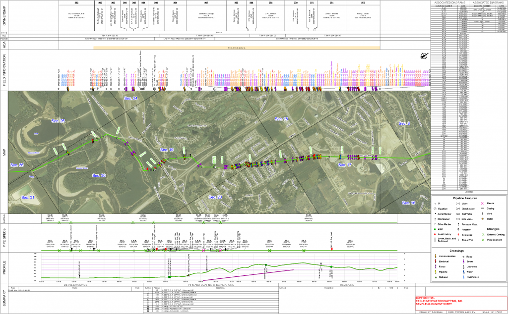Toggle the Pipe Segment change symbol

click(482, 240)
